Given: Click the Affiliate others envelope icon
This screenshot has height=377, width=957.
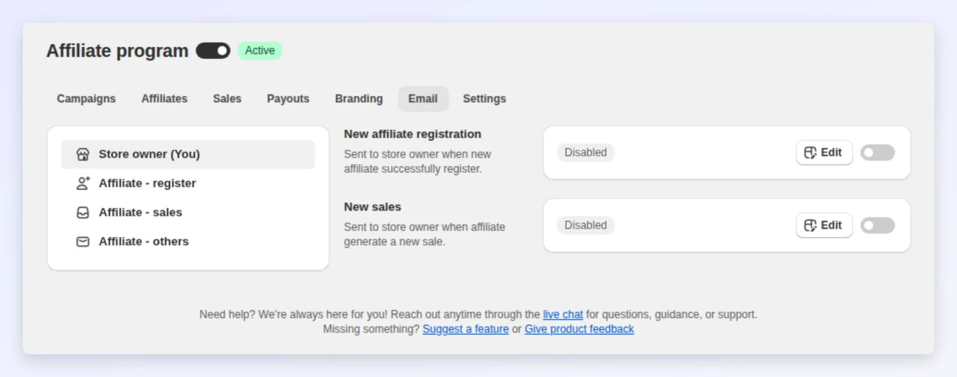Looking at the screenshot, I should click(x=83, y=241).
